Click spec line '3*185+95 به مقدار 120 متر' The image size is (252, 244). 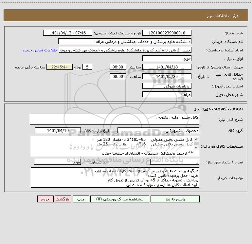[x=145, y=140]
